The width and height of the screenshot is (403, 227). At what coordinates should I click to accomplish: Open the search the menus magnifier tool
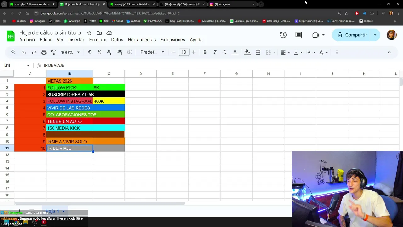tap(14, 52)
